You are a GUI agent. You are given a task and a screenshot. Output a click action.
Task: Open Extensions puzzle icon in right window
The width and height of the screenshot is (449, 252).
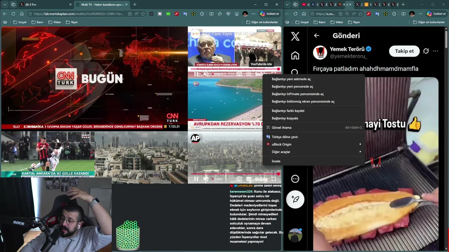click(394, 14)
